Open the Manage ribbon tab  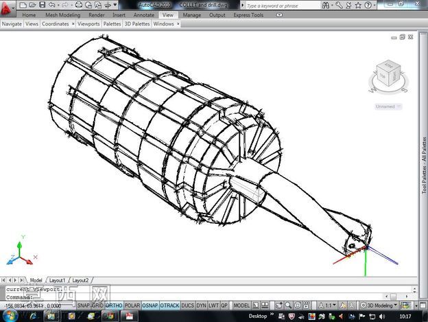coord(191,15)
